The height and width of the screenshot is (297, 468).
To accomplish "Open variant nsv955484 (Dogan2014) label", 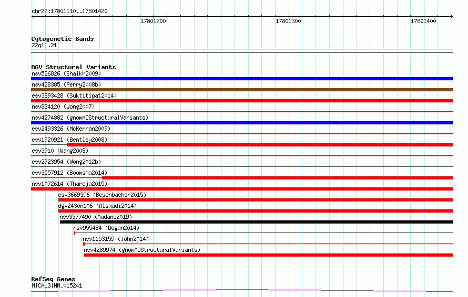I will click(106, 228).
